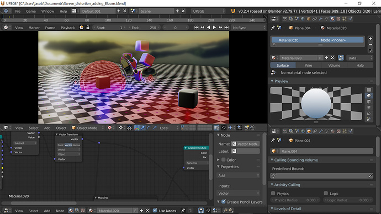The width and height of the screenshot is (381, 214).
Task: Open Modifiers wrench tab in upper properties panel
Action: [320, 19]
